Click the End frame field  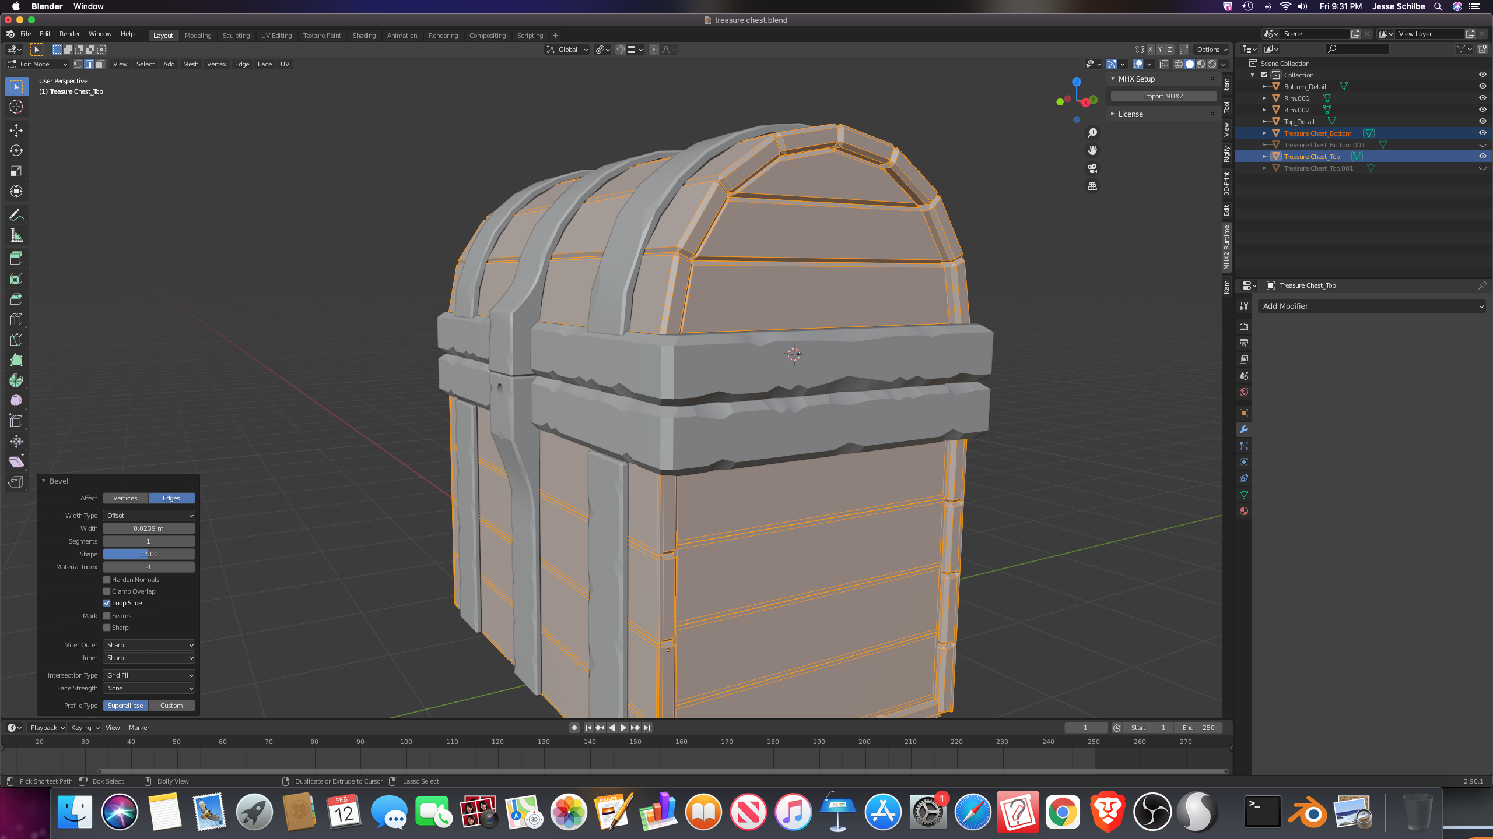point(1198,728)
